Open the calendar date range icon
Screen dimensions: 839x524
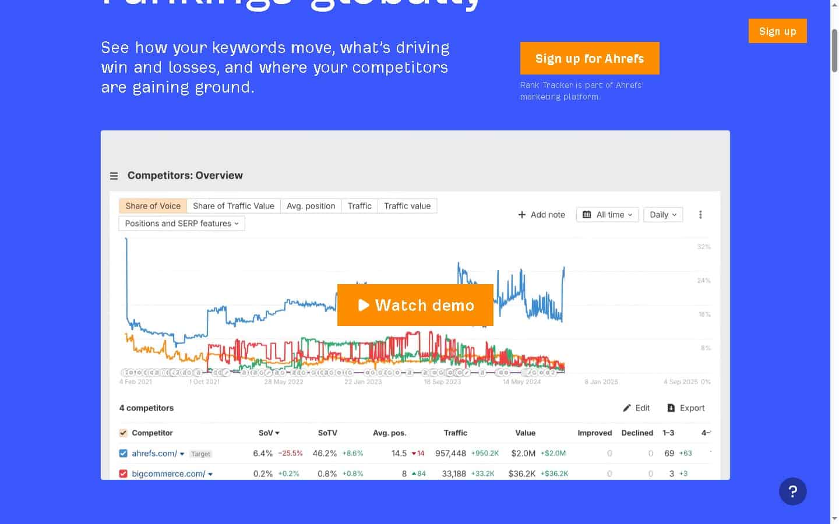(587, 214)
